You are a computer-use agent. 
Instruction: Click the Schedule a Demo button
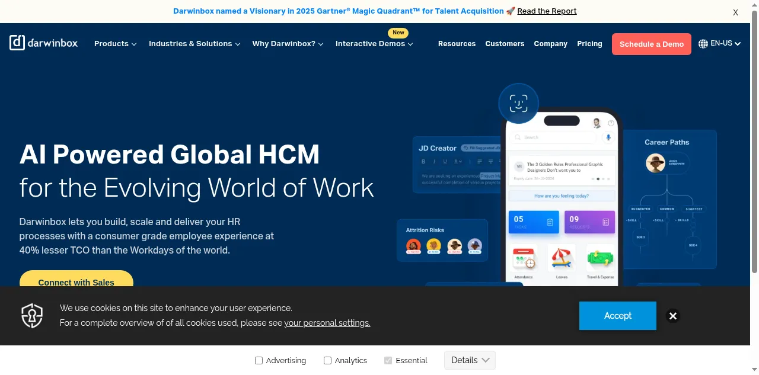[652, 44]
